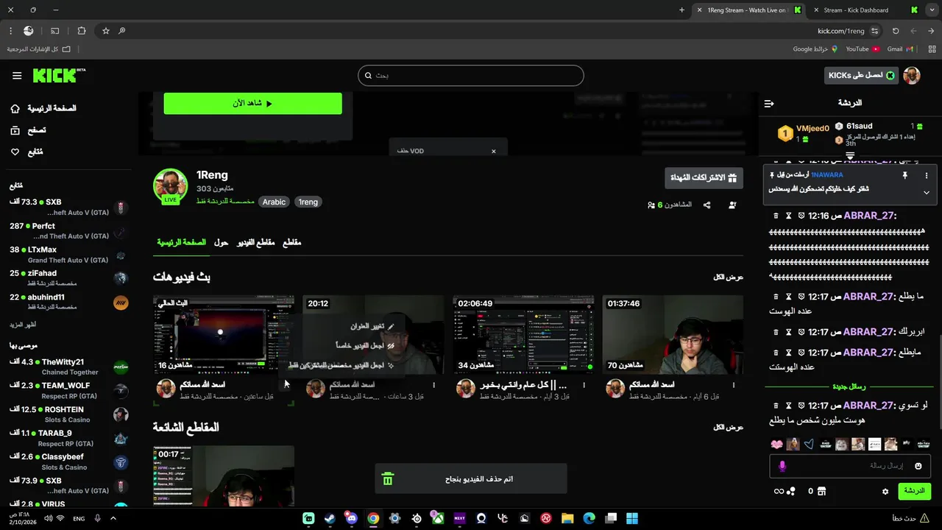942x530 pixels.
Task: Open chat settings gear icon
Action: coord(885,491)
